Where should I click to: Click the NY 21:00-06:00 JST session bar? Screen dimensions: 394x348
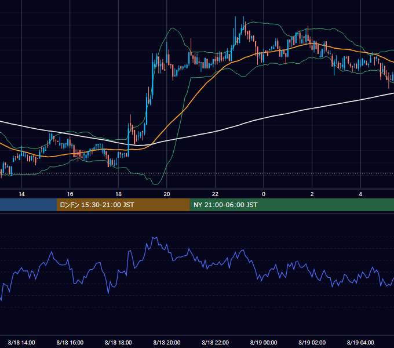click(x=291, y=205)
